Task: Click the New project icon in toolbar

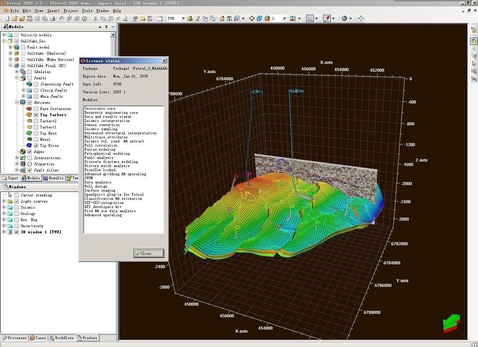Action: click(x=7, y=18)
